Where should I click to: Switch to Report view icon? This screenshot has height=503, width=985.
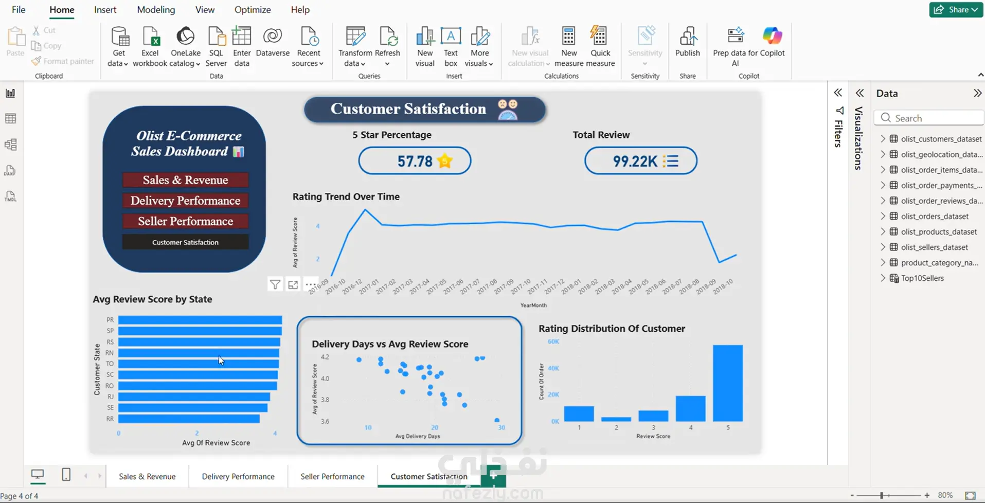coord(10,93)
